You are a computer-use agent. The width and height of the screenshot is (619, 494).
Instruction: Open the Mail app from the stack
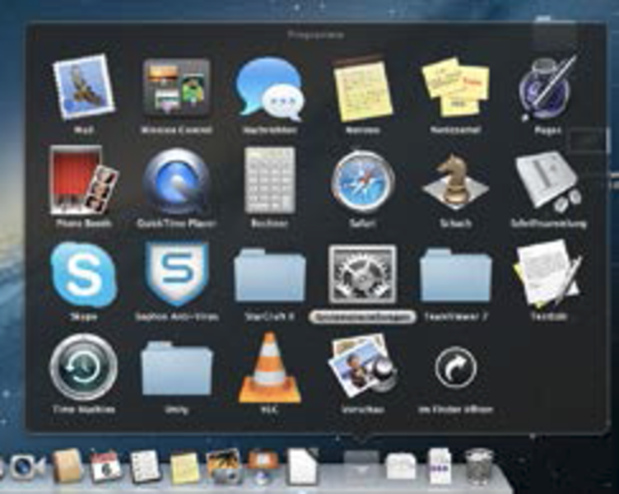(x=84, y=87)
